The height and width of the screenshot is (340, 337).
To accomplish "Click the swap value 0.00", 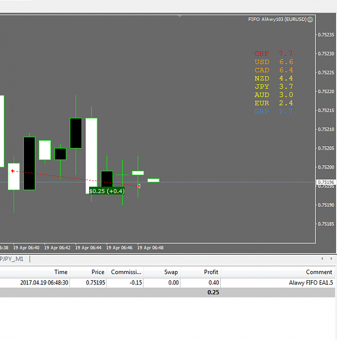I will point(173,282).
